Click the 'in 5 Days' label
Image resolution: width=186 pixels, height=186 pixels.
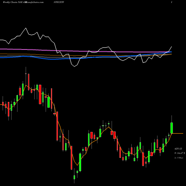coord(179,158)
